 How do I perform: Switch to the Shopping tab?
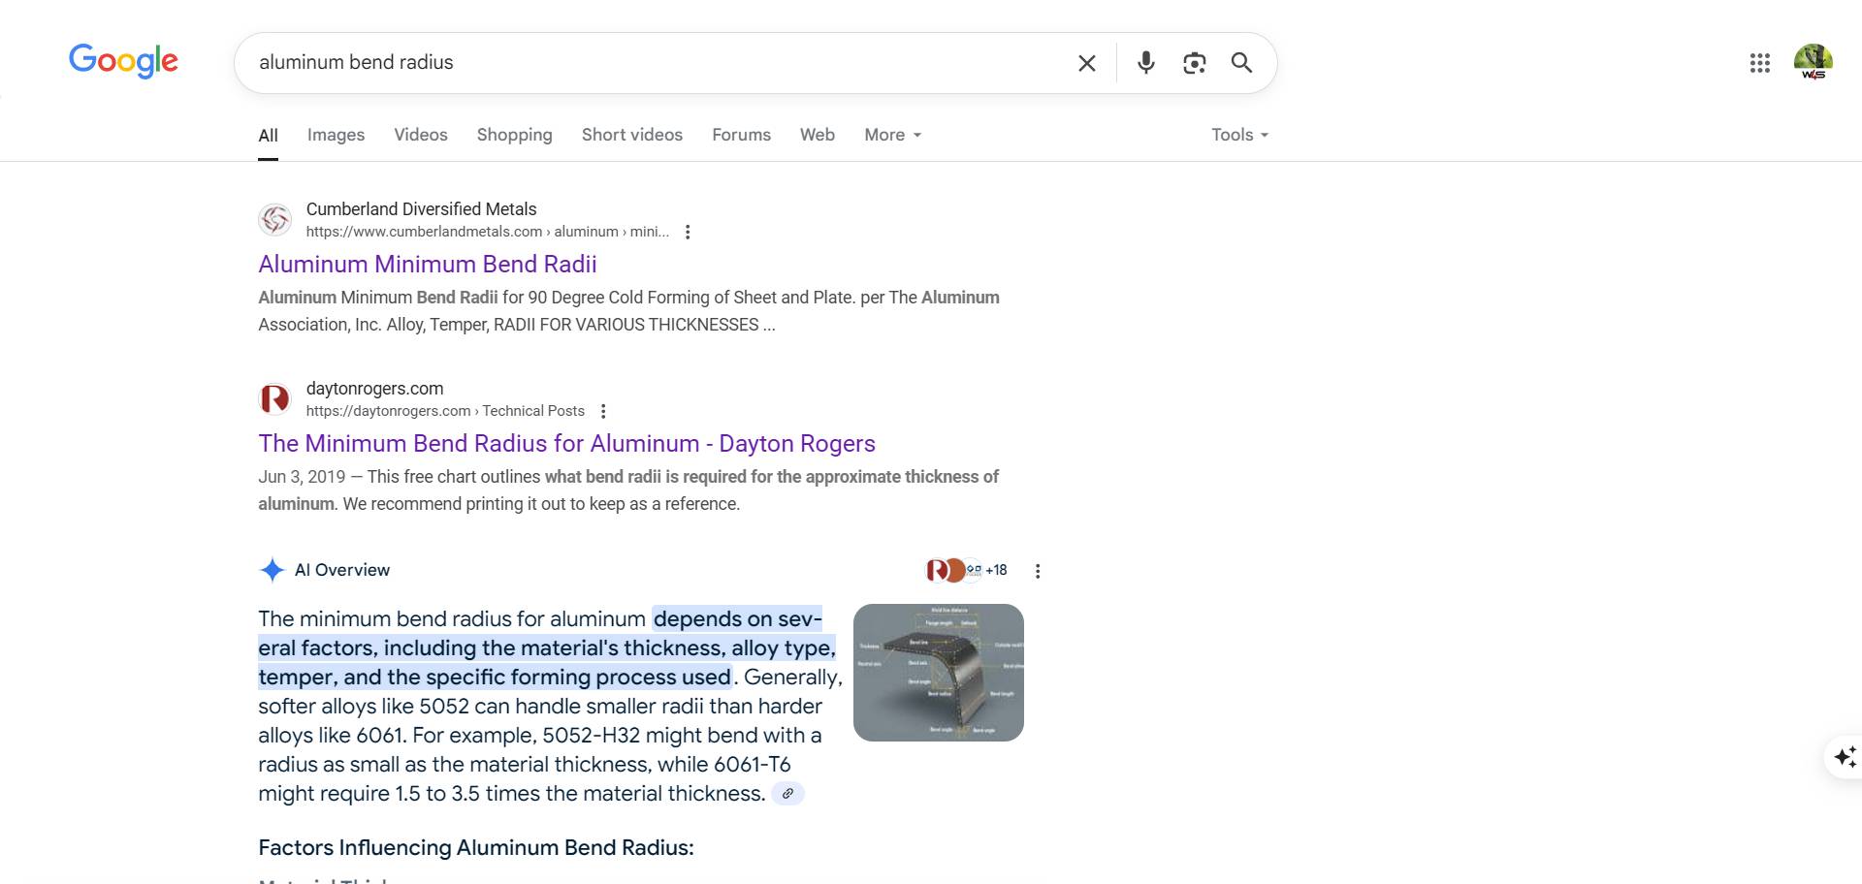514,135
